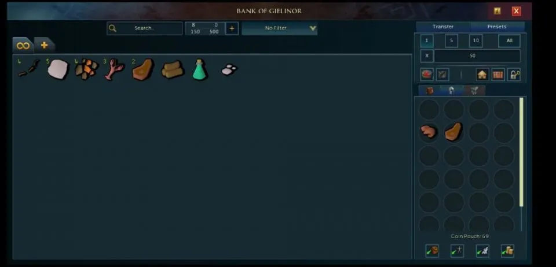
Task: Add a new bank tab with plus
Action: [x=45, y=45]
